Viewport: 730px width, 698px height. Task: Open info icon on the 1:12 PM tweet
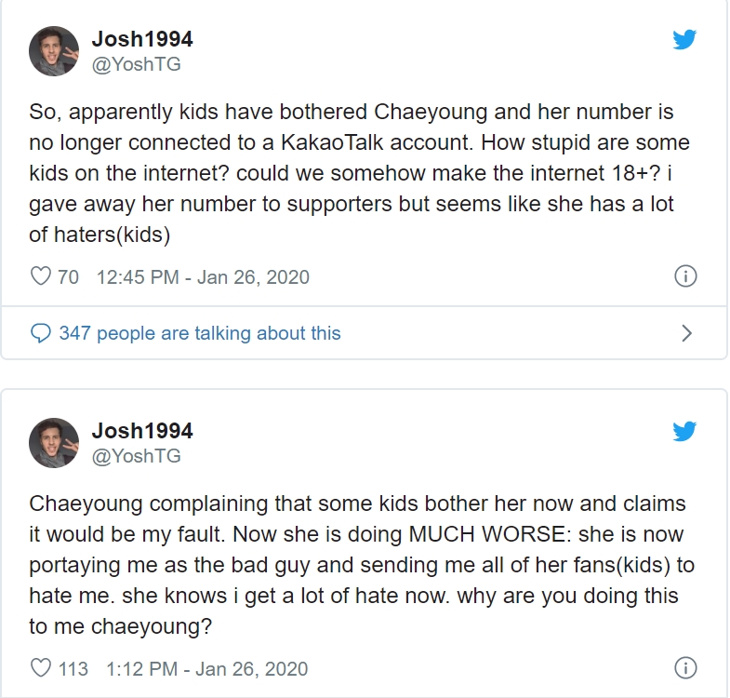pyautogui.click(x=685, y=668)
